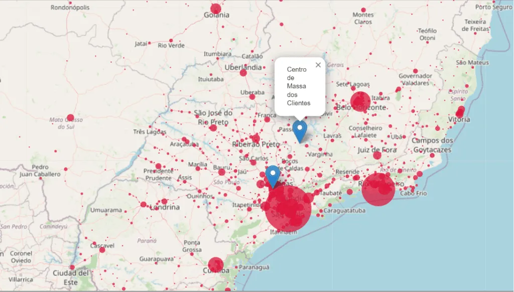Click the Porto Seguro map label
Screen dimensions: 514x292
coord(494,7)
